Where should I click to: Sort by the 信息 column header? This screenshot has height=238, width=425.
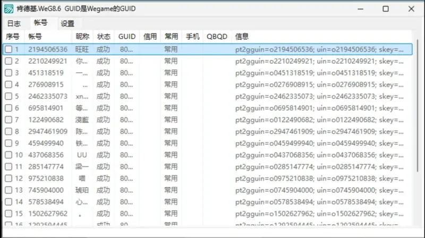click(x=242, y=37)
